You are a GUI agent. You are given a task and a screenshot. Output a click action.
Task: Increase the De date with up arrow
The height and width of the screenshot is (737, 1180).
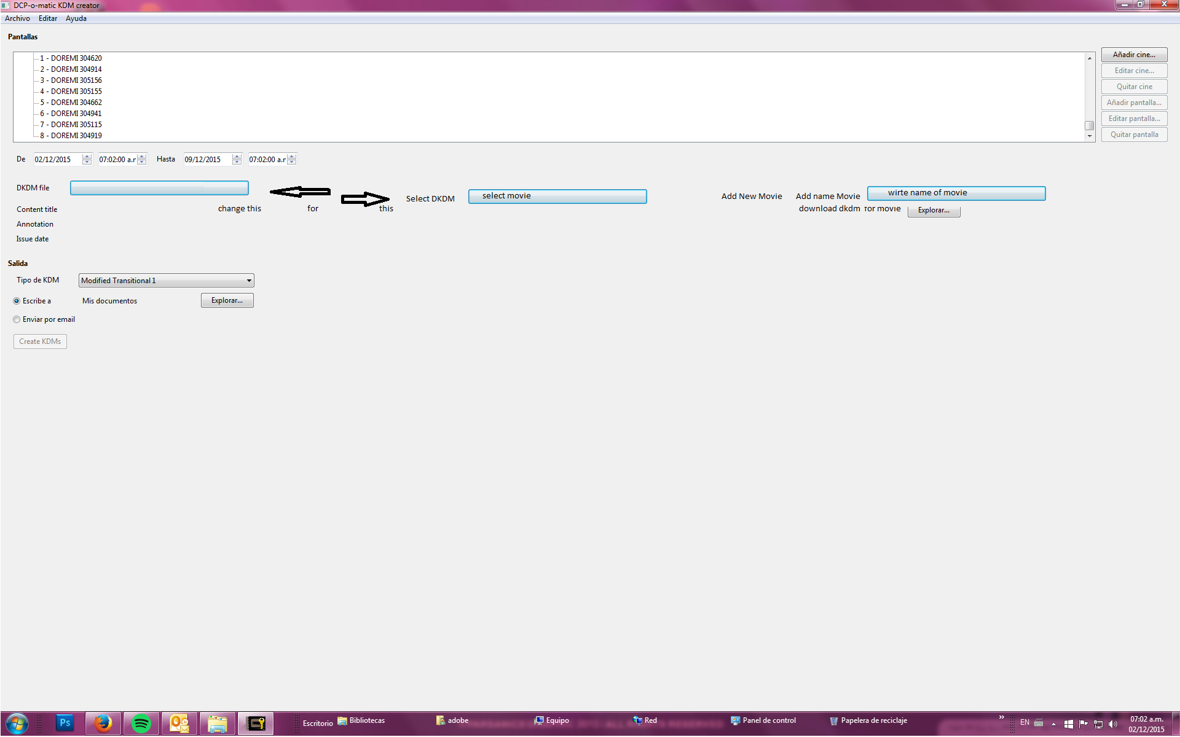[87, 157]
